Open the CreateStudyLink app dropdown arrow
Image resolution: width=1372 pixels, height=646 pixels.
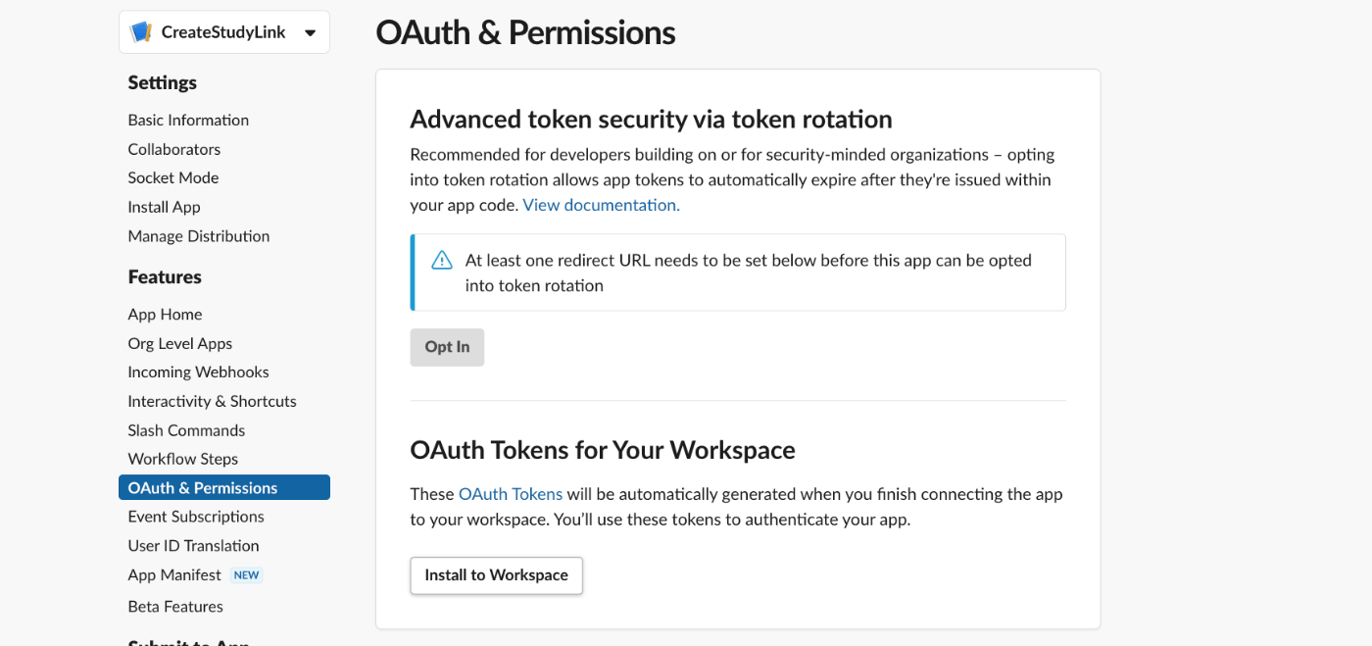click(310, 32)
